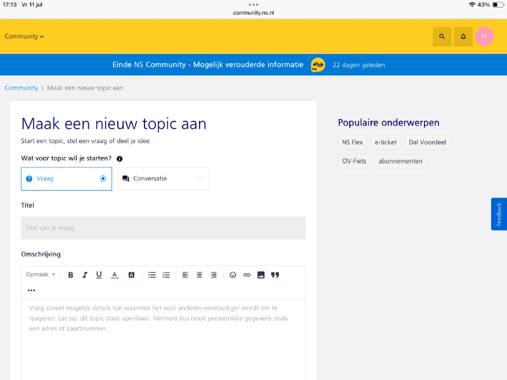Open the profile avatar menu
The width and height of the screenshot is (507, 380).
(x=484, y=37)
